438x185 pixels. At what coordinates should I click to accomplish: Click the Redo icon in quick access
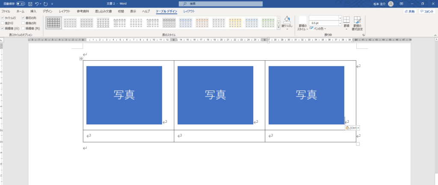coord(45,3)
